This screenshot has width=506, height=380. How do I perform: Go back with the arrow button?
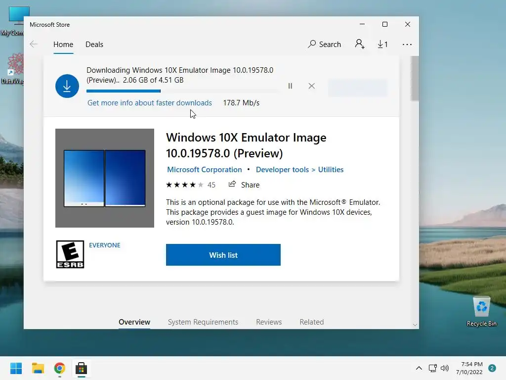[x=34, y=44]
